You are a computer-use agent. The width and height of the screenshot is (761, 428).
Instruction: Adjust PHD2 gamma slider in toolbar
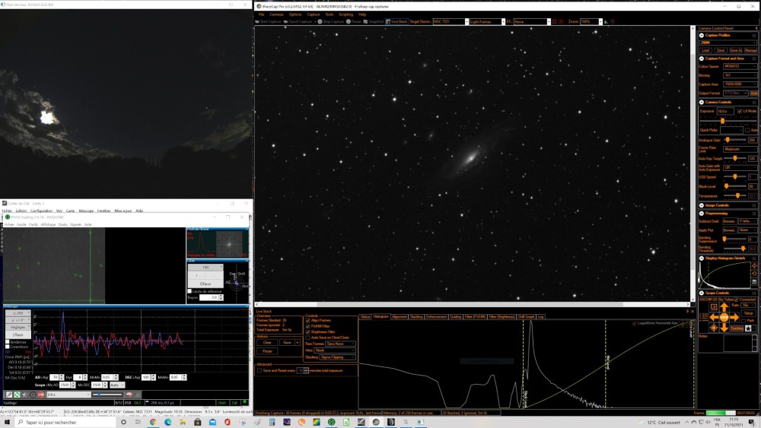click(107, 395)
